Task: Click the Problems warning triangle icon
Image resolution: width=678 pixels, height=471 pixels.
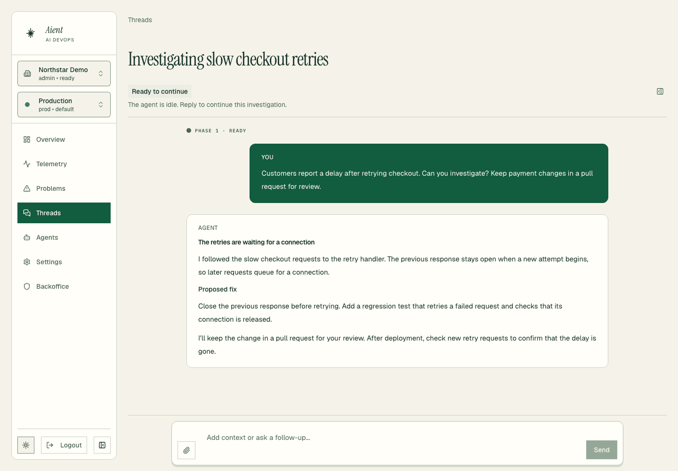Action: coord(27,188)
